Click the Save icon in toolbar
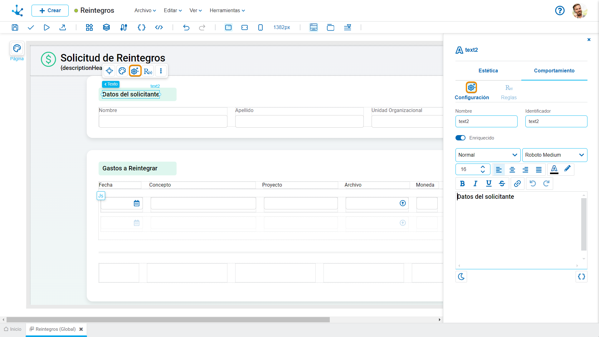Image resolution: width=599 pixels, height=337 pixels. [15, 27]
